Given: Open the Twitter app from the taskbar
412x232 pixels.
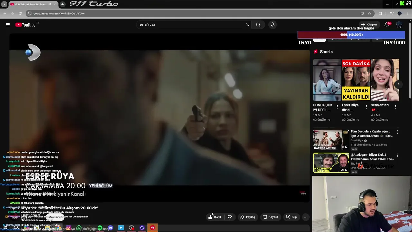Looking at the screenshot, I should tap(121, 228).
